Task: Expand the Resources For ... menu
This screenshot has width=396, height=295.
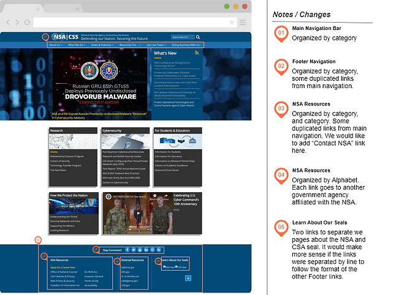Action: pos(130,45)
